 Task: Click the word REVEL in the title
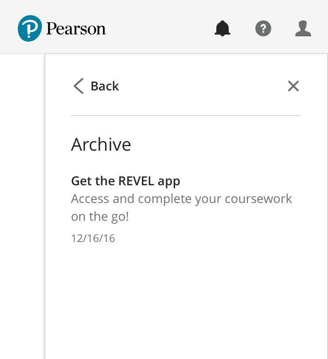click(x=137, y=181)
